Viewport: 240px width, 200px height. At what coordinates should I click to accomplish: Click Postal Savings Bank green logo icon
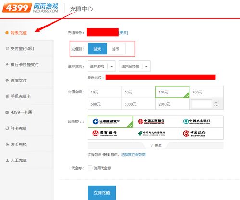pyautogui.click(x=140, y=133)
